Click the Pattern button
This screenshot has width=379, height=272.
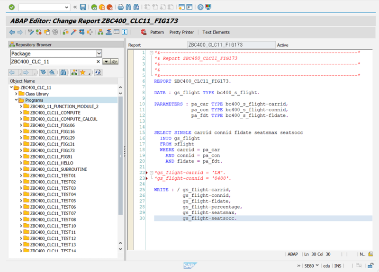click(x=157, y=32)
